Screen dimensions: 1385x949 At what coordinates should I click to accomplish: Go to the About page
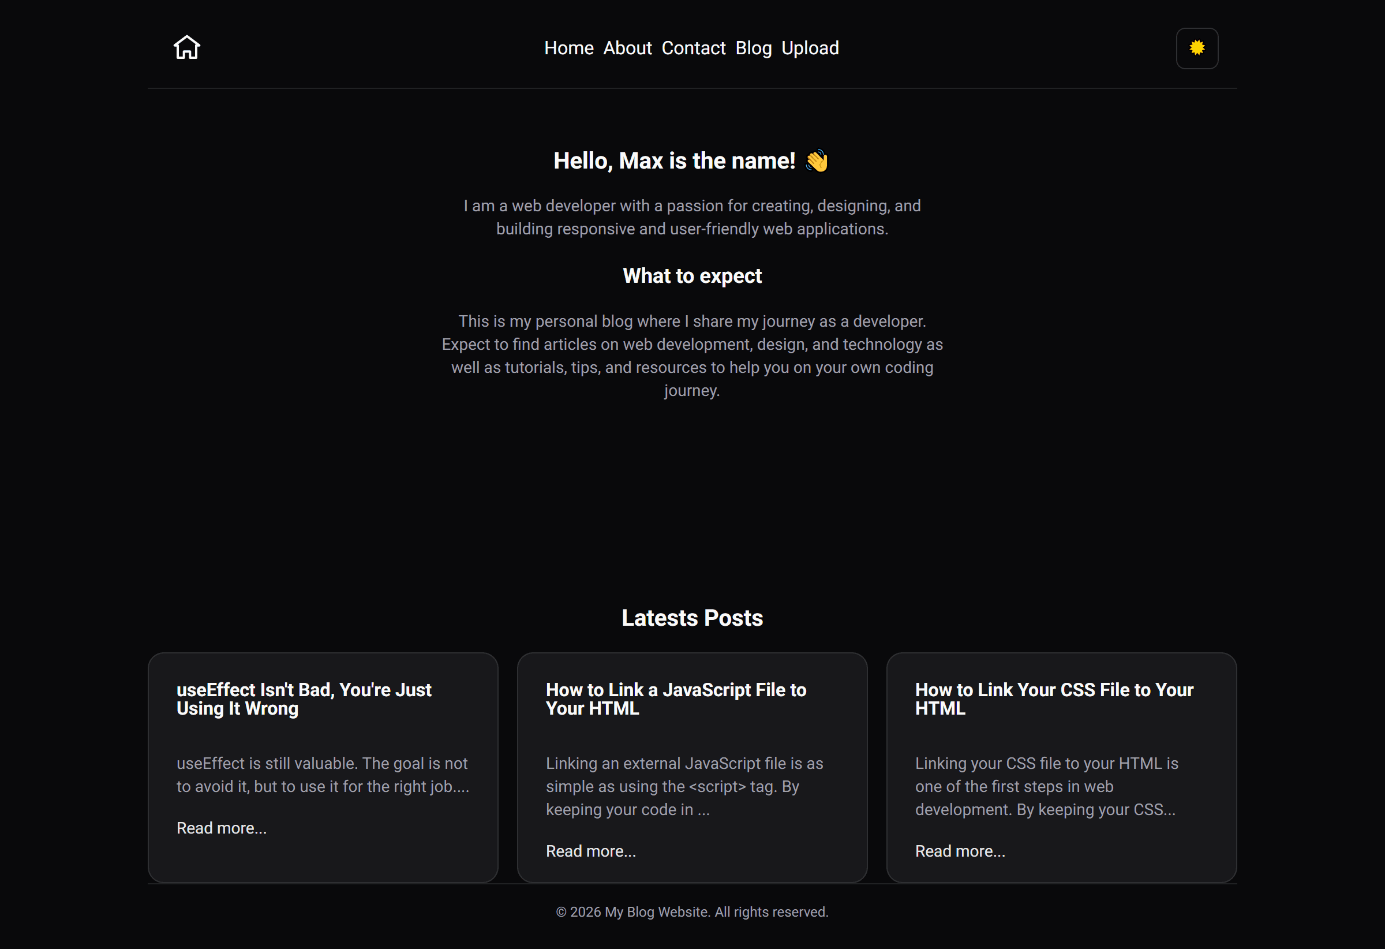pyautogui.click(x=627, y=48)
